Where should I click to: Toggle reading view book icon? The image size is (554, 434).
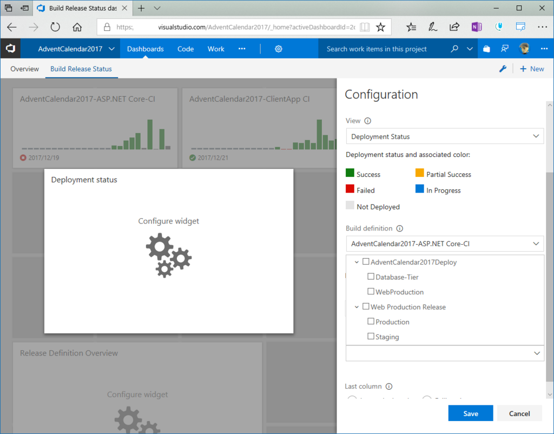pos(365,27)
